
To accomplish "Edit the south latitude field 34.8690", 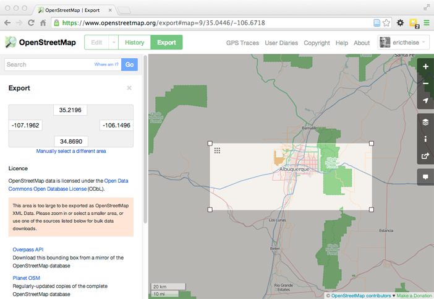I will point(71,141).
